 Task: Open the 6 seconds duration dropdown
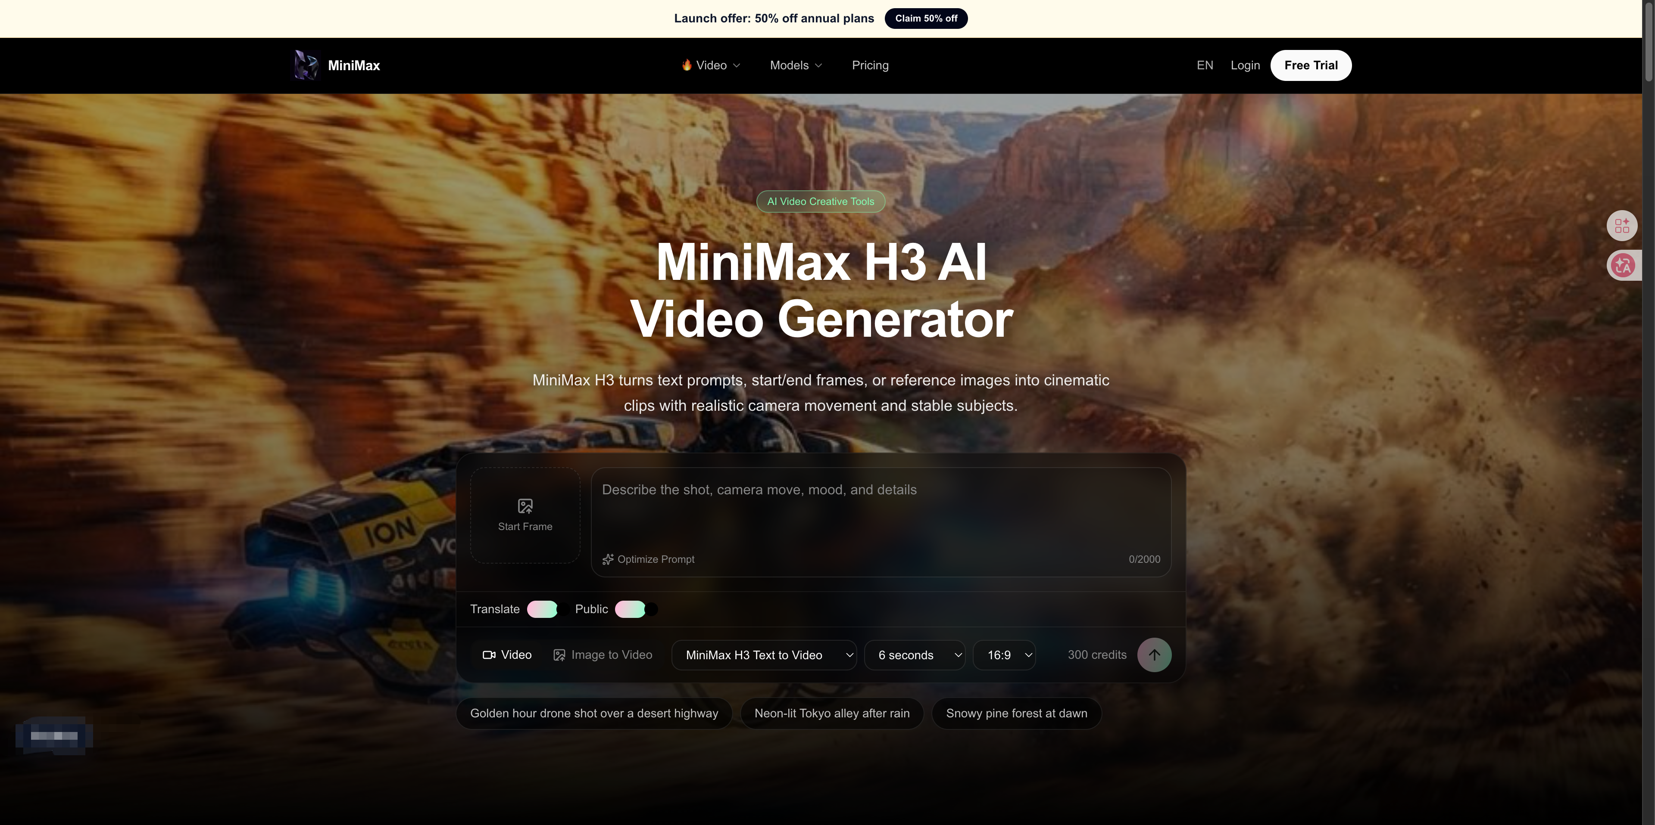tap(914, 655)
